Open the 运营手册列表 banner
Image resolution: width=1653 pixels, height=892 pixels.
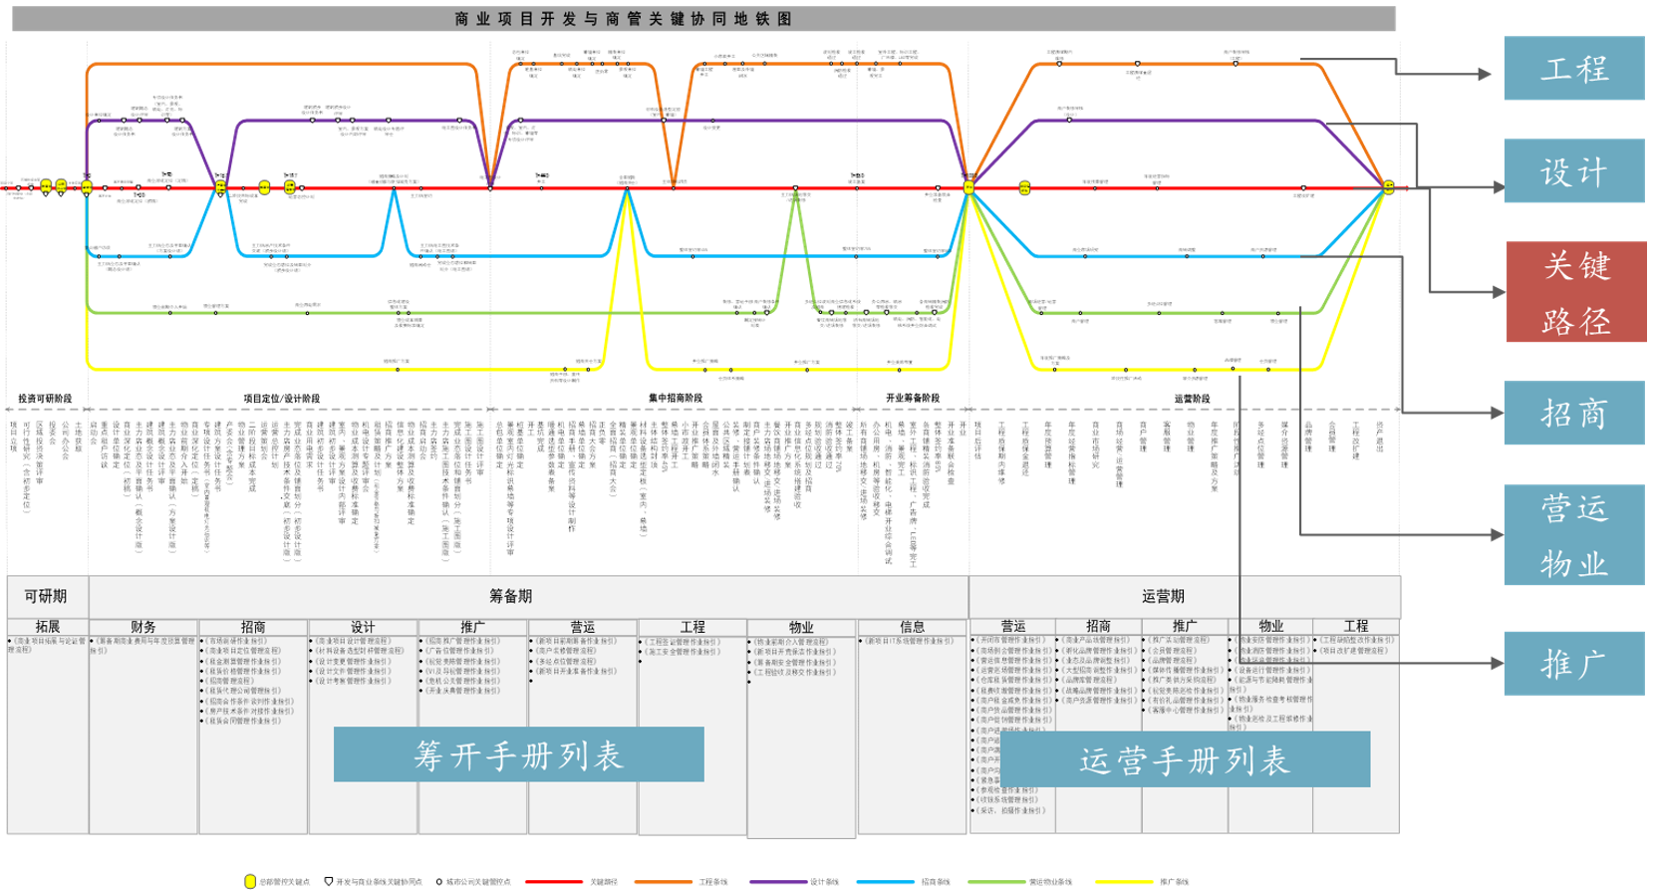1184,759
